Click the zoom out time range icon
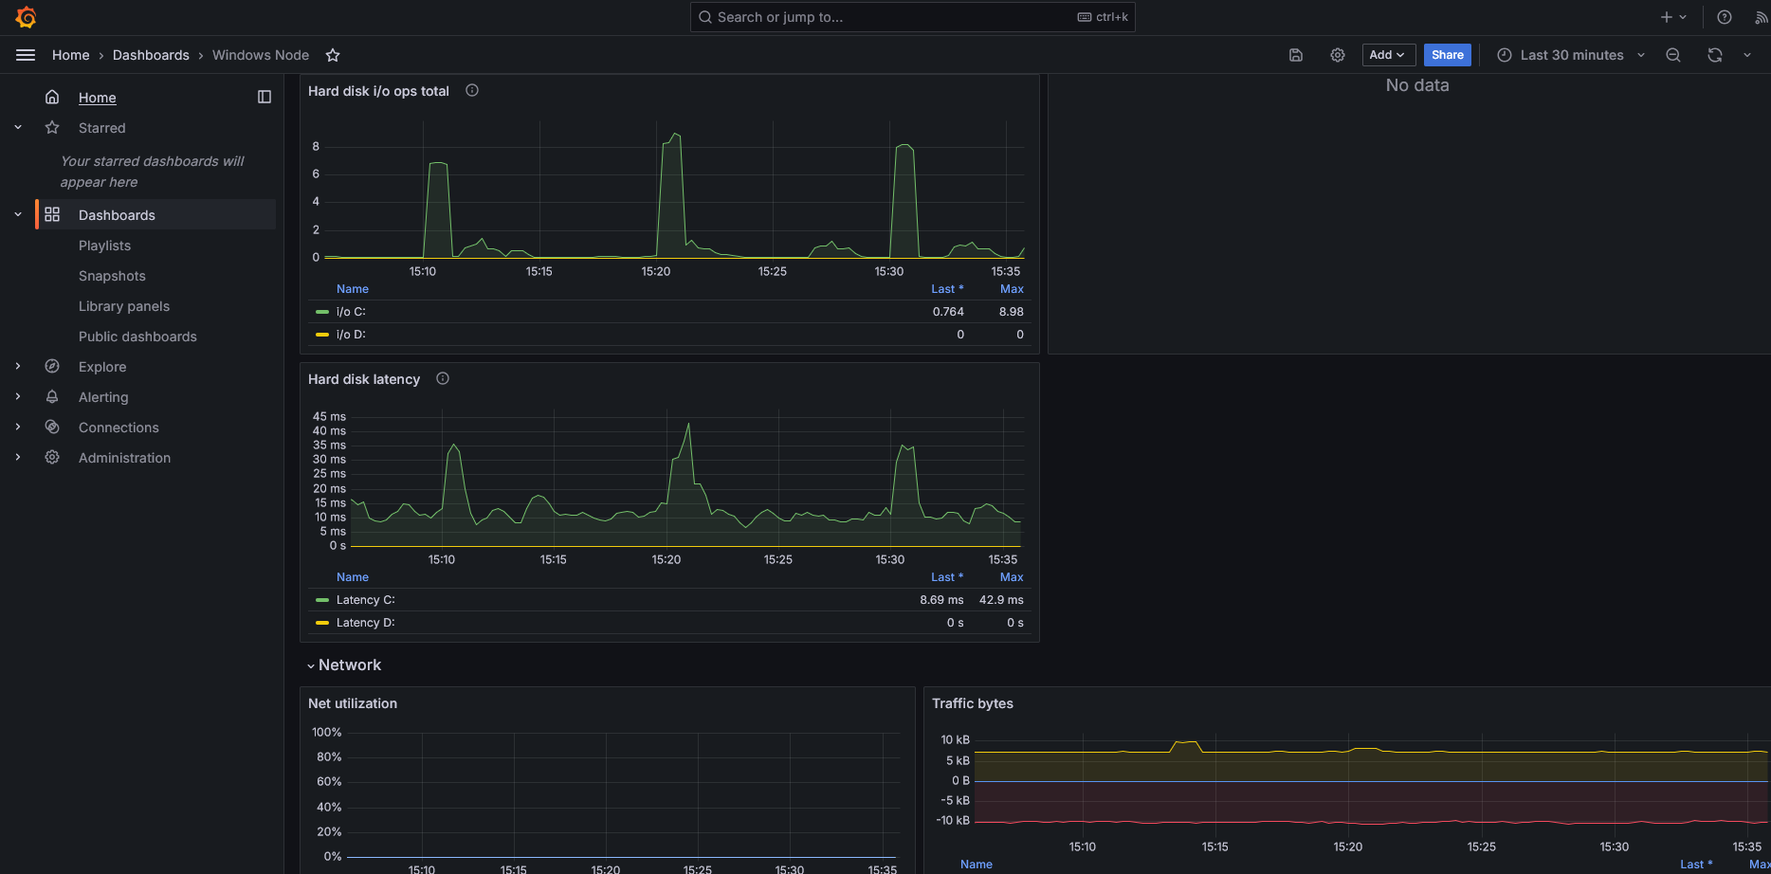This screenshot has width=1771, height=874. (x=1673, y=55)
